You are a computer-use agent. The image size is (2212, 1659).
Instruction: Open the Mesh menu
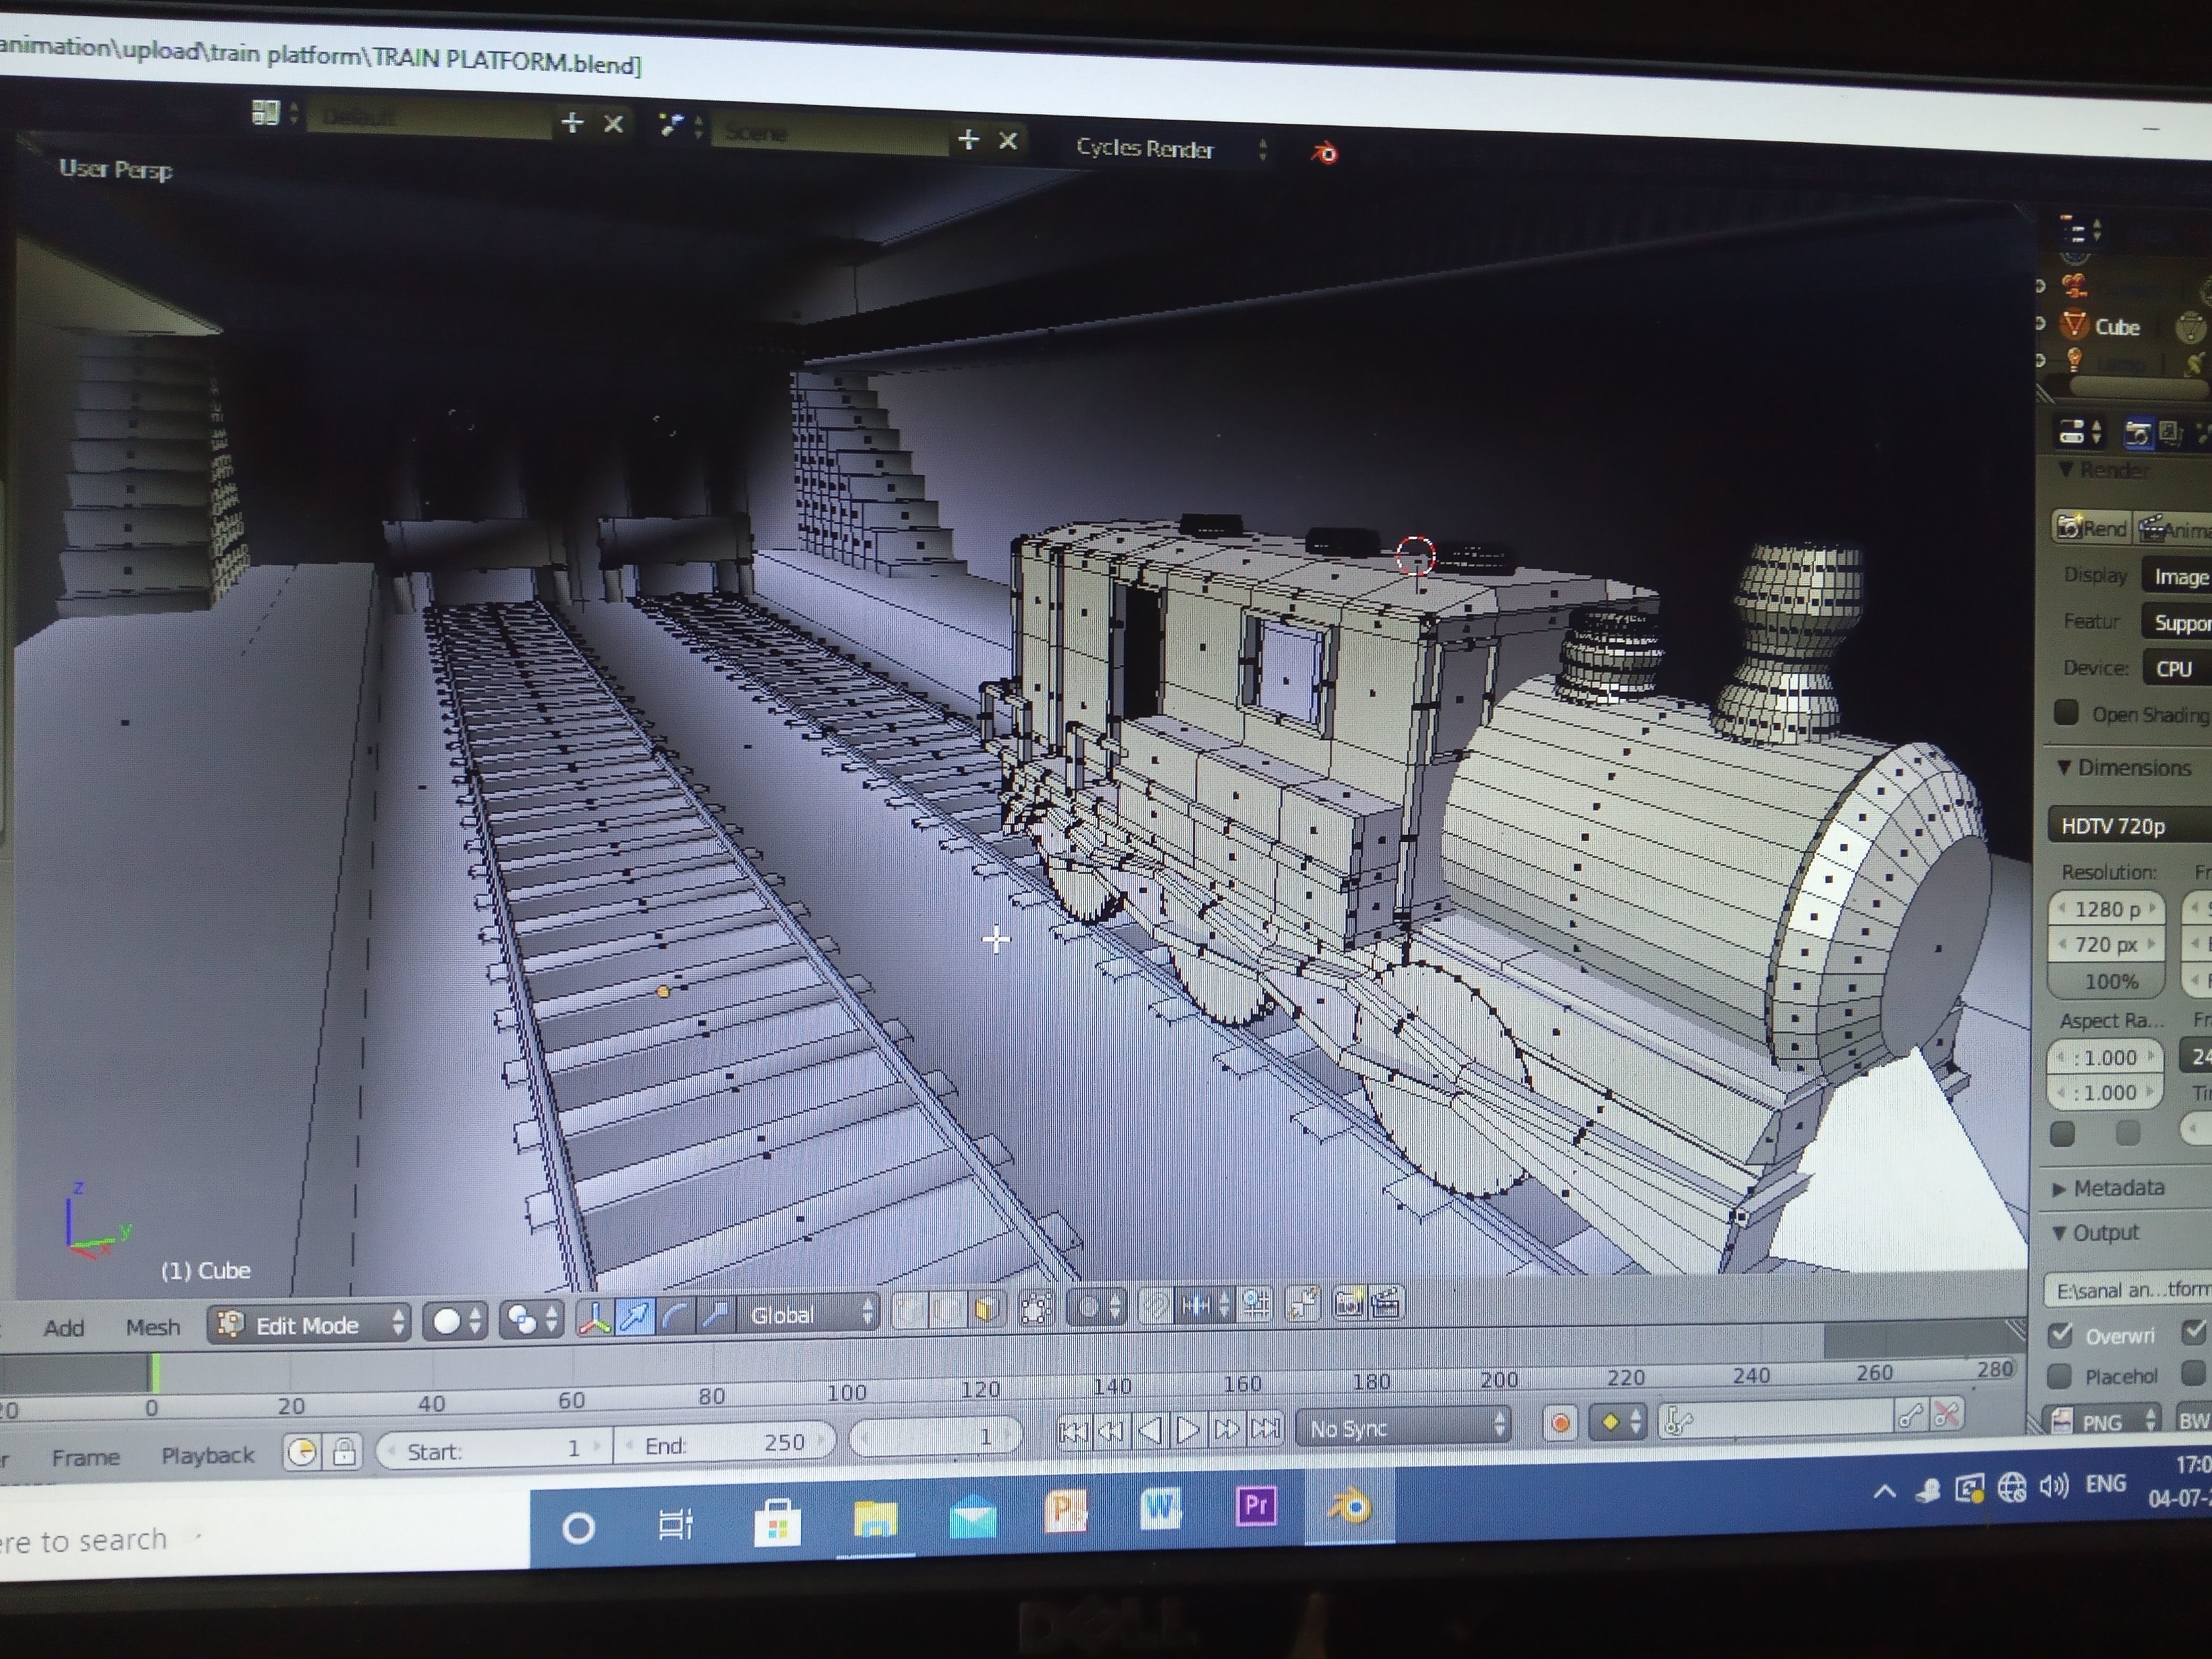tap(153, 1326)
